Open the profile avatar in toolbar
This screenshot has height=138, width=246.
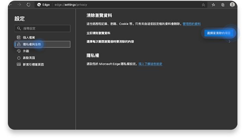pyautogui.click(x=232, y=4)
